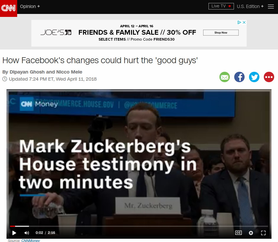Viewport: 278px width, 242px height.
Task: Open the CNNMoney source link
Action: (30, 241)
